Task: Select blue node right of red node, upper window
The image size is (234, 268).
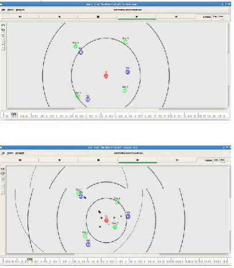Action: 128,72
